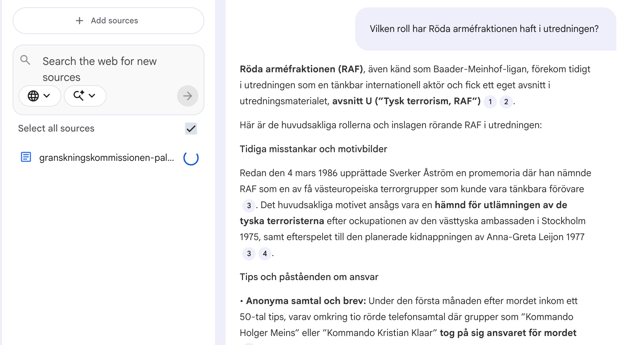Click the 'Tidiga misstankar och motivbilder' heading
This screenshot has width=629, height=345.
point(313,149)
